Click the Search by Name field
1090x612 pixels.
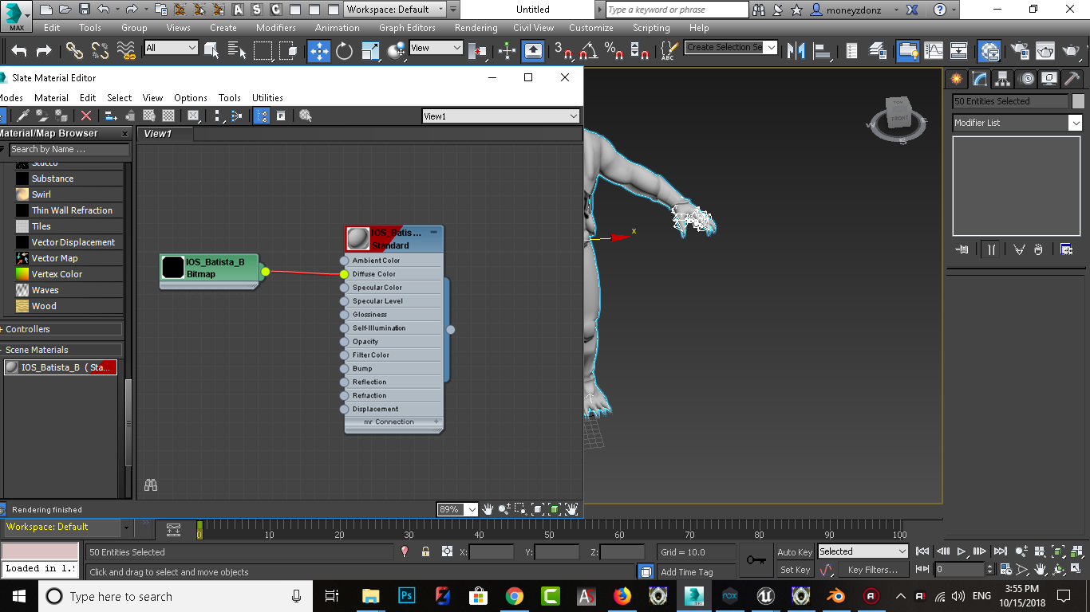pyautogui.click(x=69, y=149)
